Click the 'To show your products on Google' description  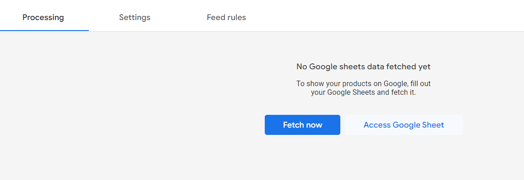[363, 83]
